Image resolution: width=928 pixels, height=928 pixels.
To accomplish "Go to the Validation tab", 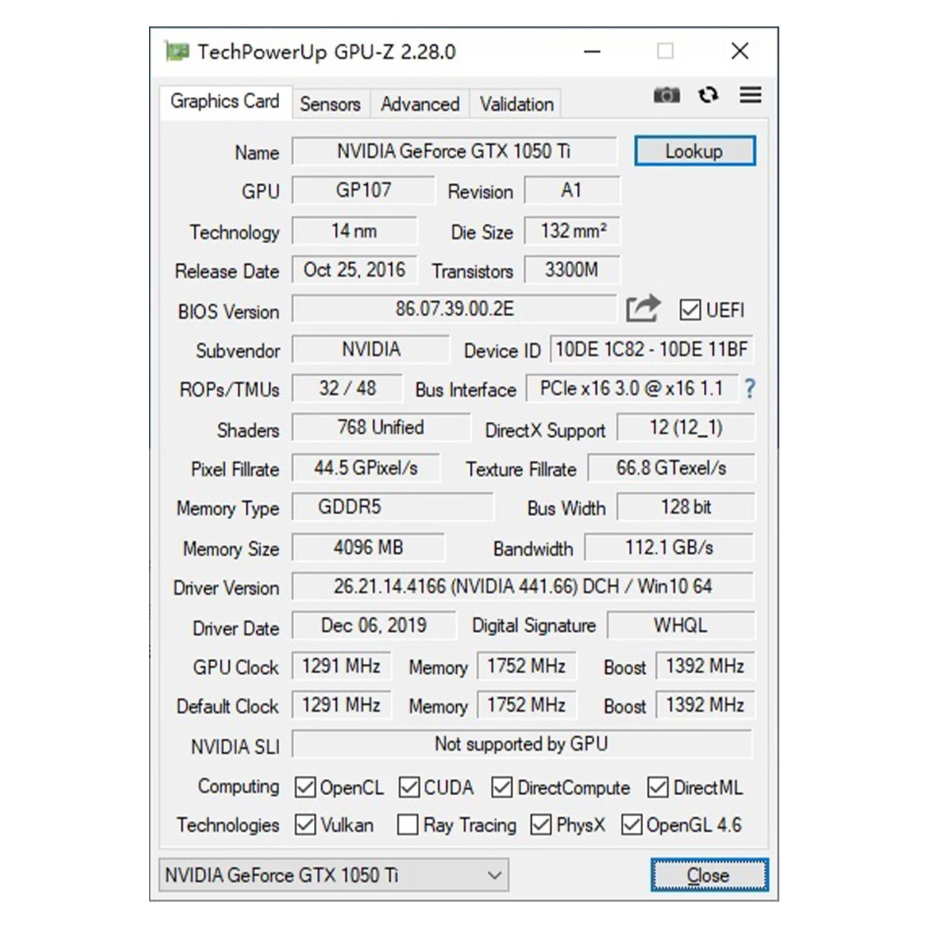I will 516,104.
